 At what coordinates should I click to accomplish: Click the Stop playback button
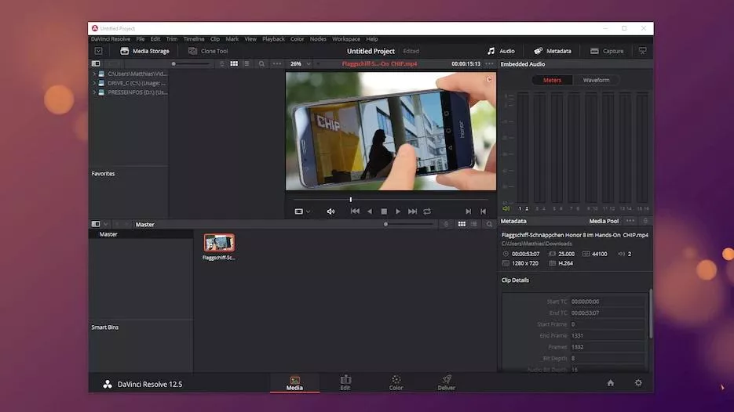384,211
